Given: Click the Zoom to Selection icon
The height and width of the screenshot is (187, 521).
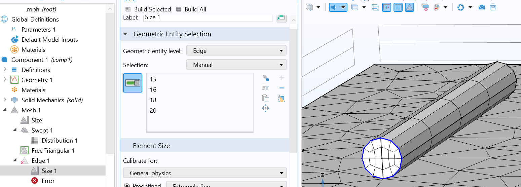Looking at the screenshot, I should [266, 108].
